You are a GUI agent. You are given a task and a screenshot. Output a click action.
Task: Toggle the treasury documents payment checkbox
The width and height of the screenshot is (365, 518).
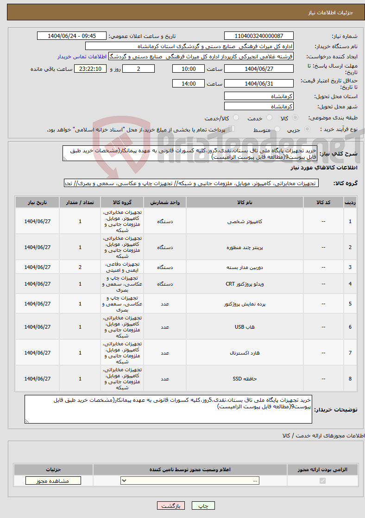tap(232, 129)
